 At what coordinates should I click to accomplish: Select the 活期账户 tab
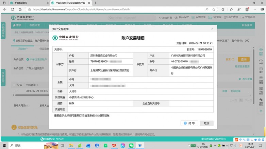[x=22, y=49]
